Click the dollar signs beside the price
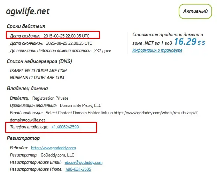The width and height of the screenshot is (217, 177). click(x=201, y=43)
